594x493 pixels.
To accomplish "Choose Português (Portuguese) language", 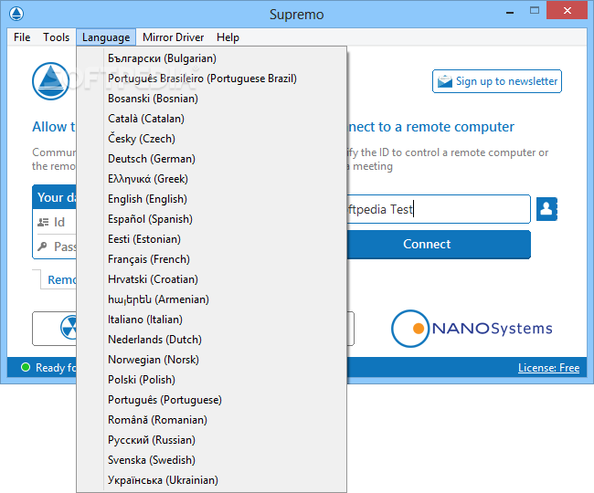I will (211, 399).
